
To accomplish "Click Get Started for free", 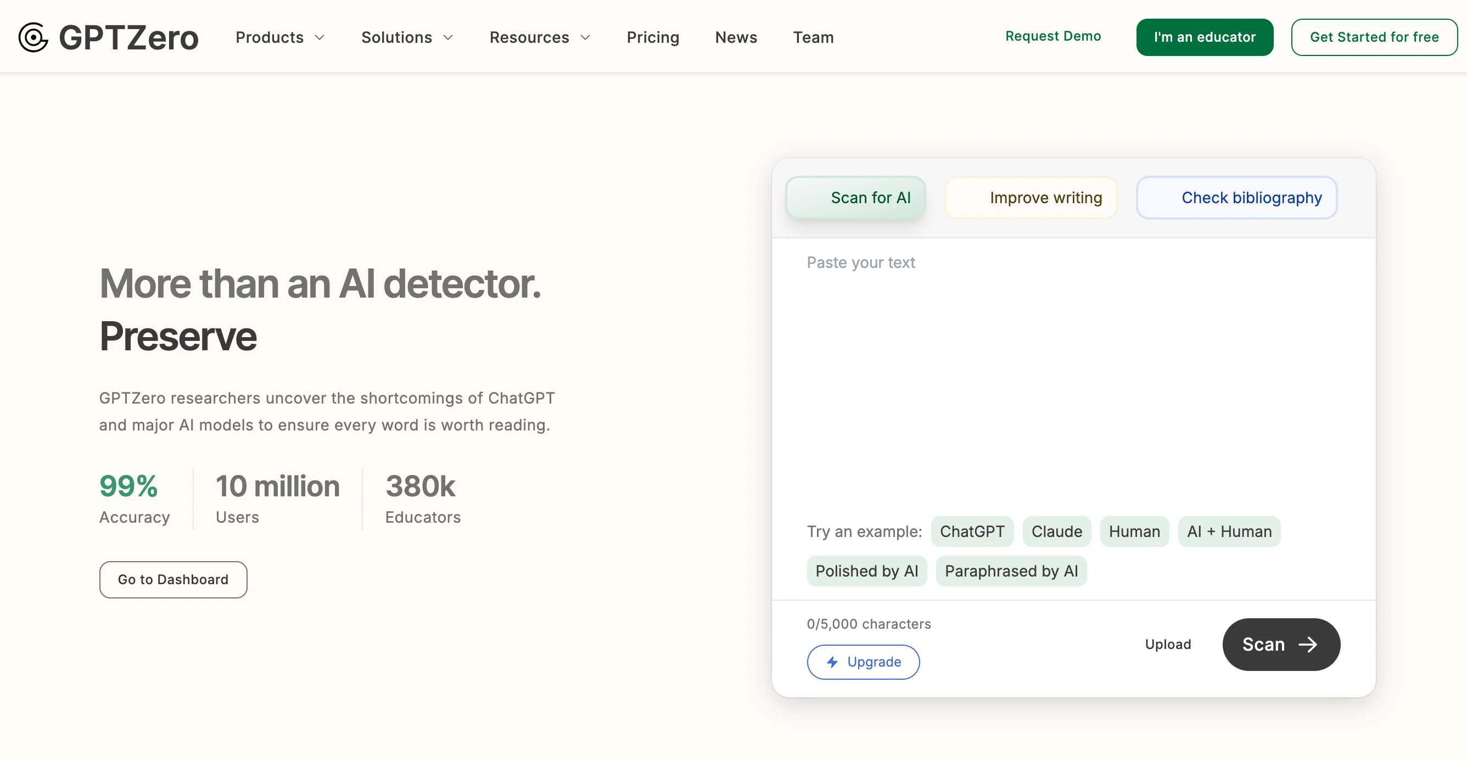I will (1374, 37).
